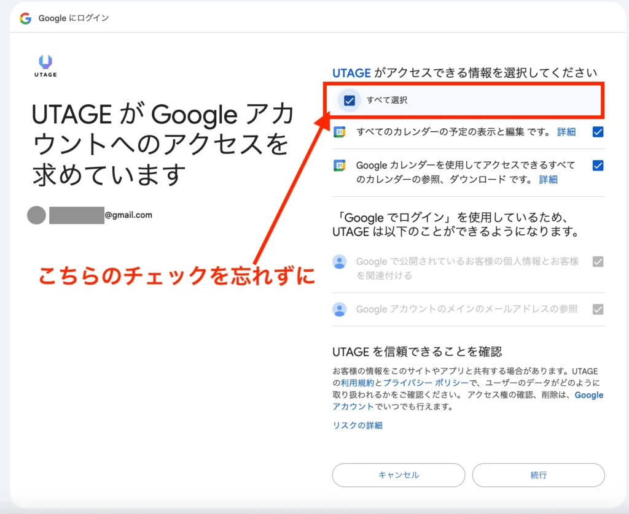This screenshot has height=514, width=629.
Task: Click profile icon beside メインのメールアドレスの参照
Action: [x=339, y=309]
